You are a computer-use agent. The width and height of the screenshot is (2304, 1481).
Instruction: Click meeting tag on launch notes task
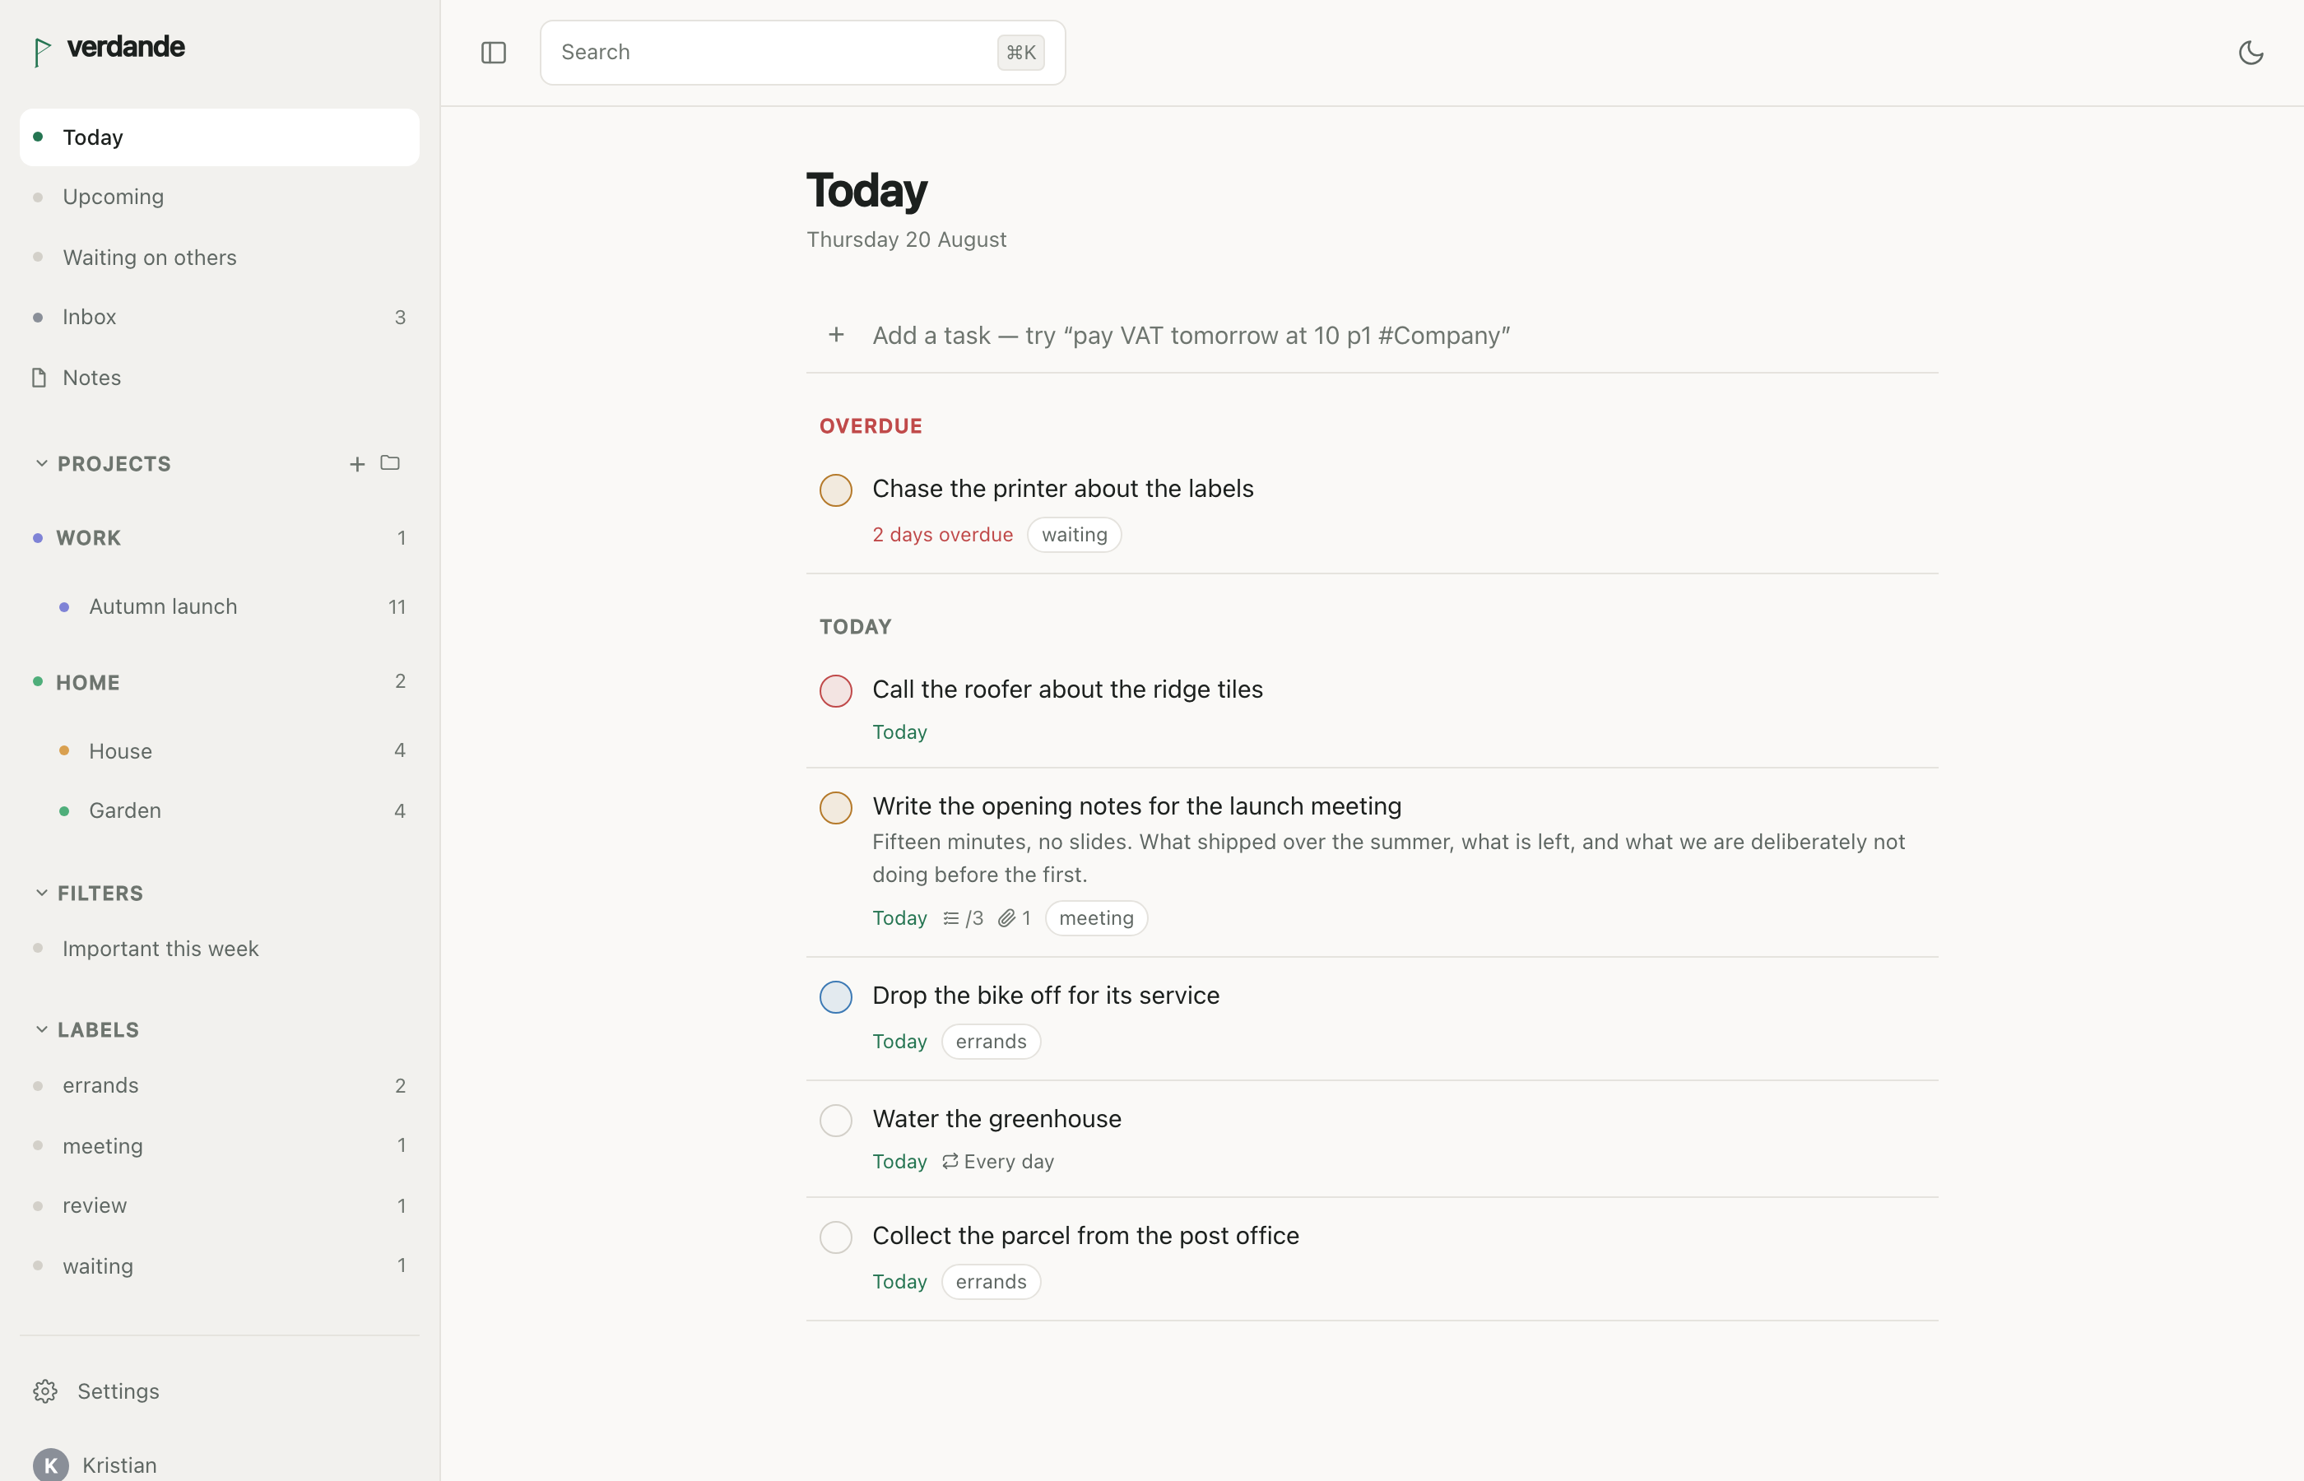[1096, 918]
